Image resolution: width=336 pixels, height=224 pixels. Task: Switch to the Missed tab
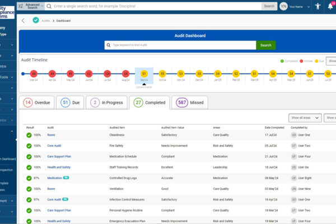coord(190,102)
